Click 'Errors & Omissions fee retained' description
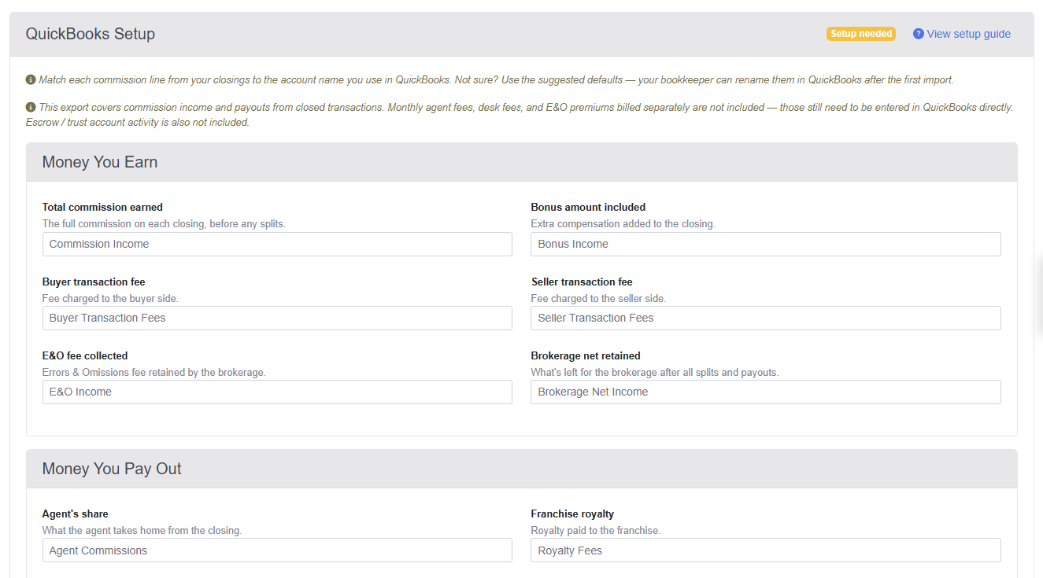Viewport: 1043px width, 578px height. click(x=154, y=373)
